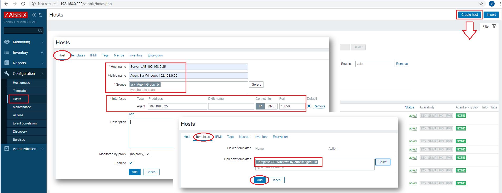Click the Configuration wrench icon
The height and width of the screenshot is (193, 502).
pos(7,74)
